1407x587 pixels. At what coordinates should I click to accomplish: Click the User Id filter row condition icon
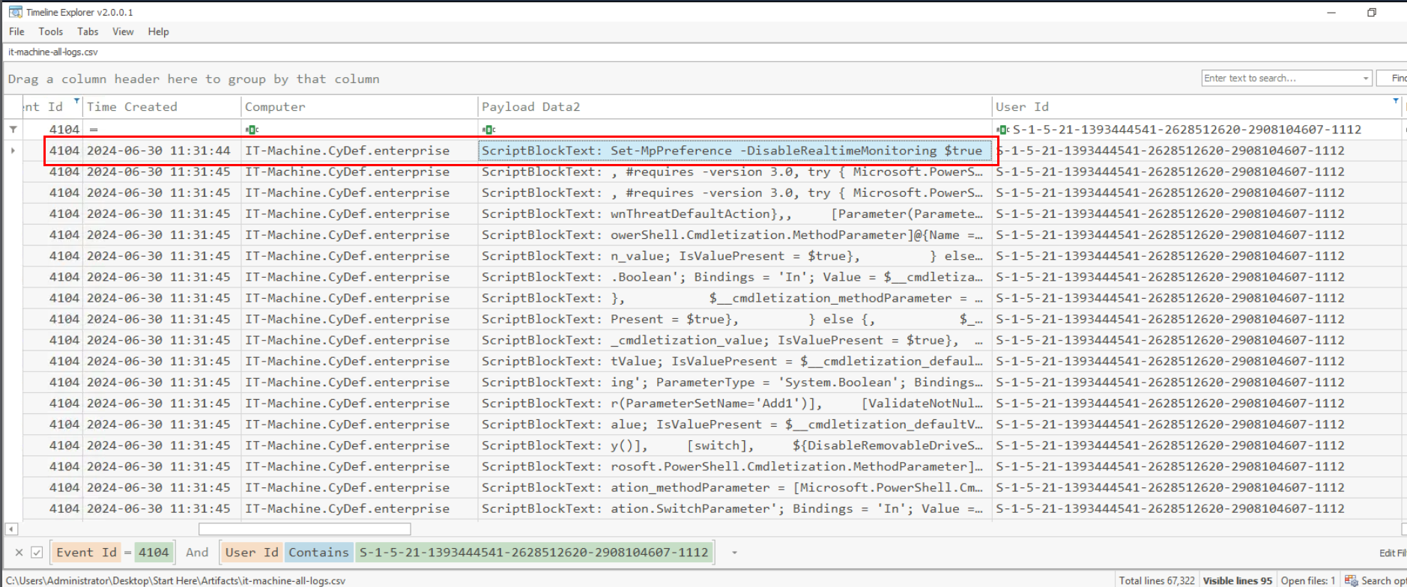[1002, 130]
